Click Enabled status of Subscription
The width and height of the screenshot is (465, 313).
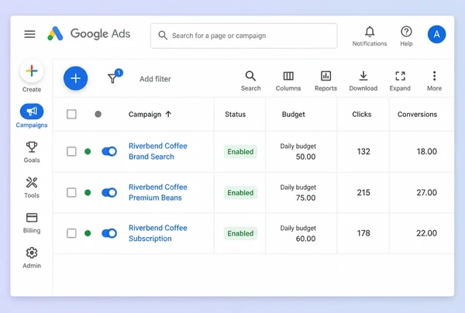click(x=240, y=233)
